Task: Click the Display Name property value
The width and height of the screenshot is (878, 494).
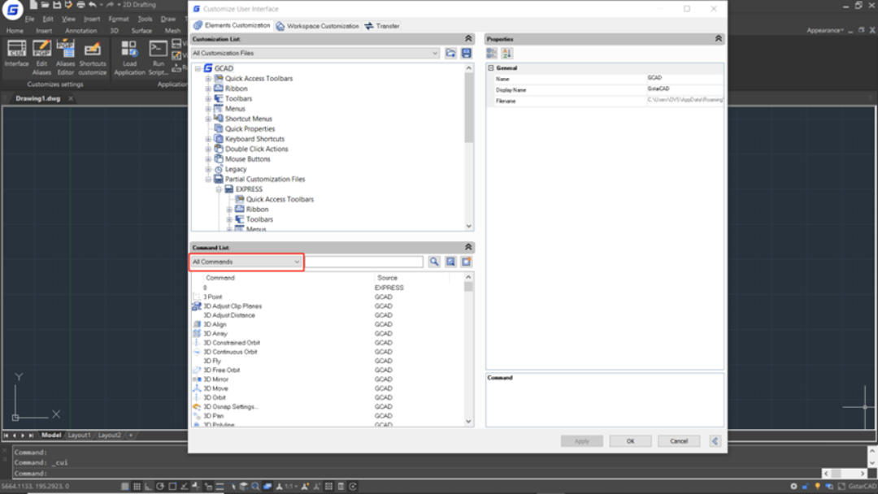Action: 685,89
